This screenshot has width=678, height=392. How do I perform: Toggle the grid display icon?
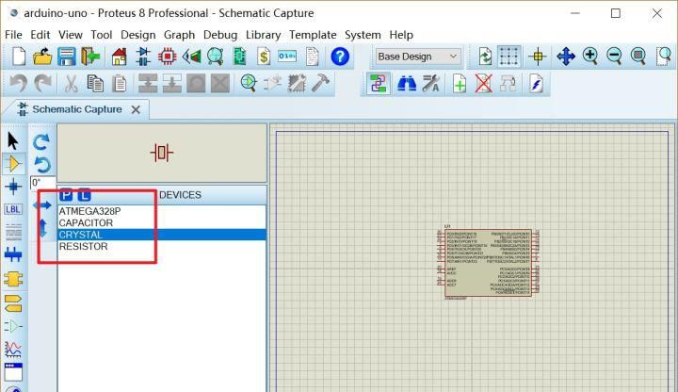(x=508, y=57)
